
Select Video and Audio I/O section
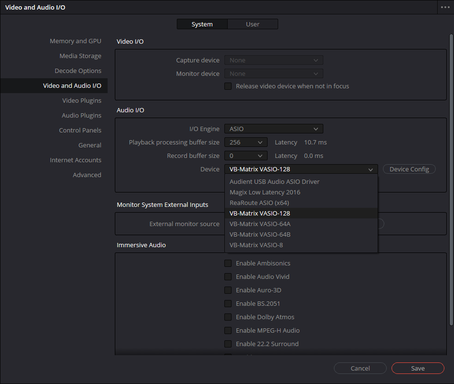click(x=54, y=85)
